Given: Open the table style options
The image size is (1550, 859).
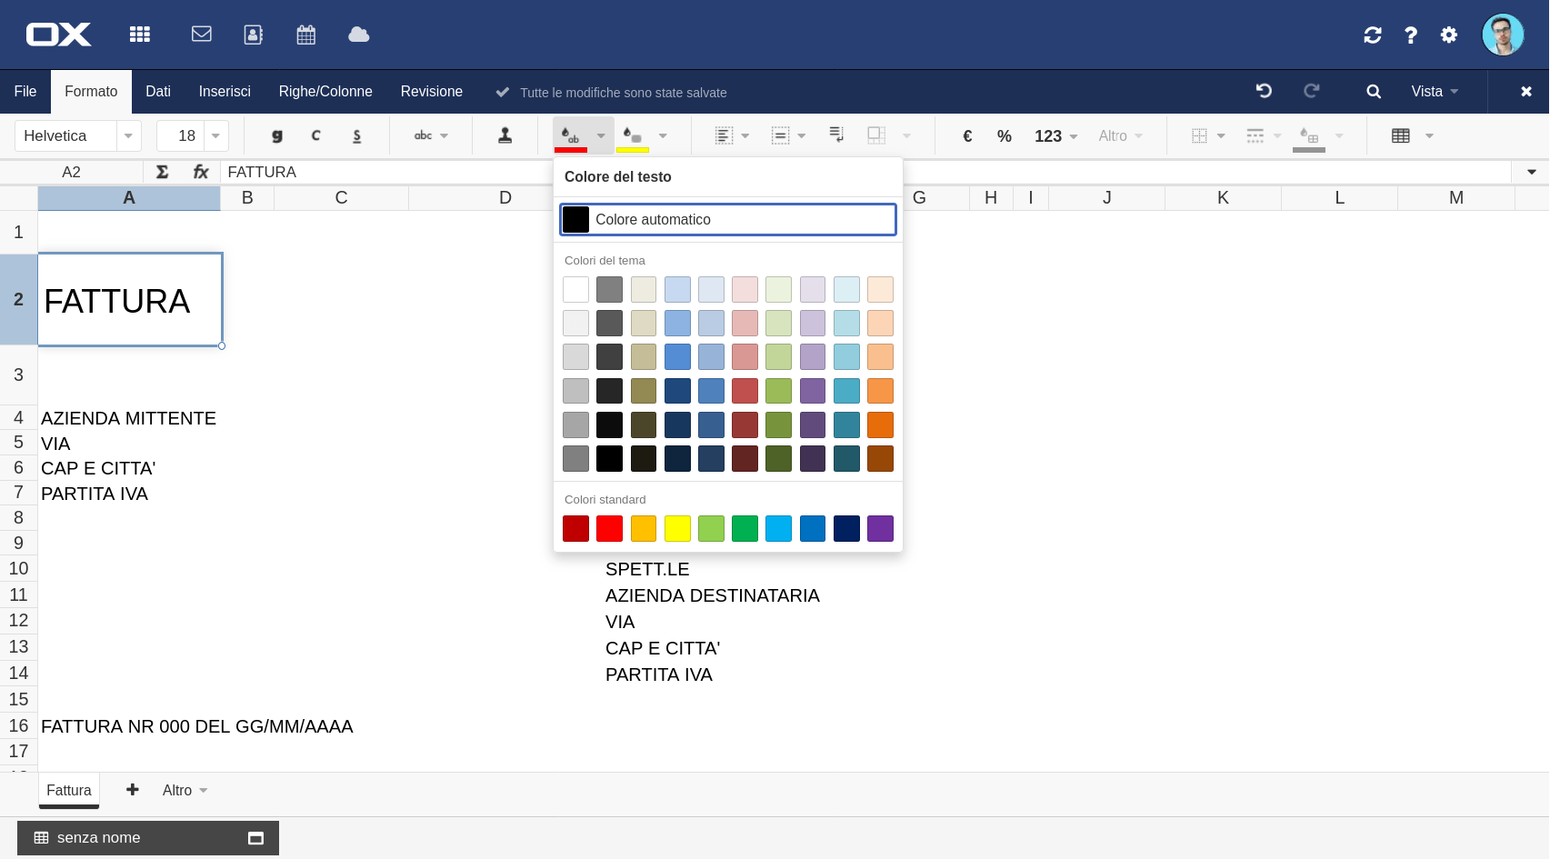Looking at the screenshot, I should click(x=1412, y=135).
